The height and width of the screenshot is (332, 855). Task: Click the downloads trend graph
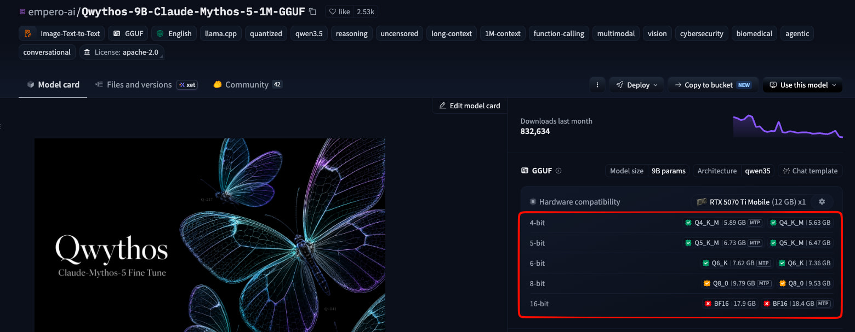[788, 126]
